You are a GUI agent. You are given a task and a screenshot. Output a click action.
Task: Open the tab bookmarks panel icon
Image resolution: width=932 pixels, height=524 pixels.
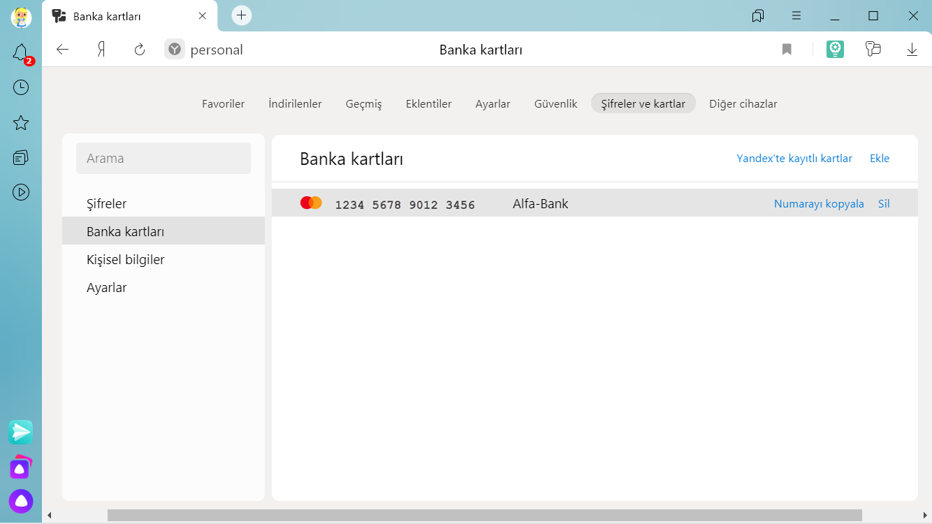[758, 15]
